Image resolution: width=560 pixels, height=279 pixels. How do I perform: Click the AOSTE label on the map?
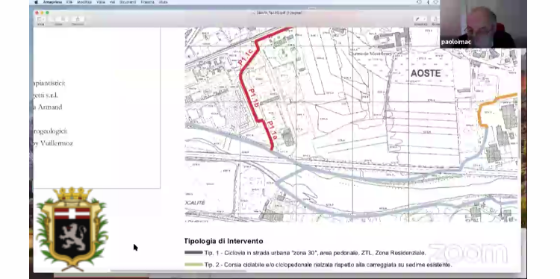pos(426,74)
